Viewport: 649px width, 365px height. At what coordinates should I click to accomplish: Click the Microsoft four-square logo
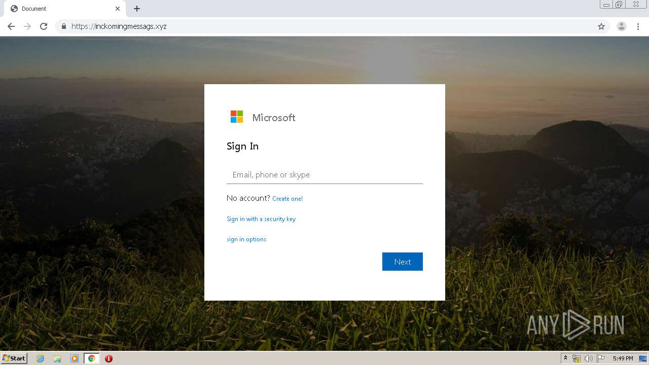tap(237, 117)
